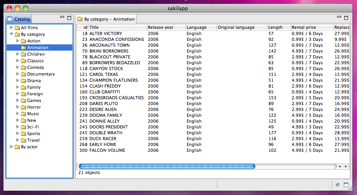
Task: Maximize the Animation table view
Action: (346, 18)
